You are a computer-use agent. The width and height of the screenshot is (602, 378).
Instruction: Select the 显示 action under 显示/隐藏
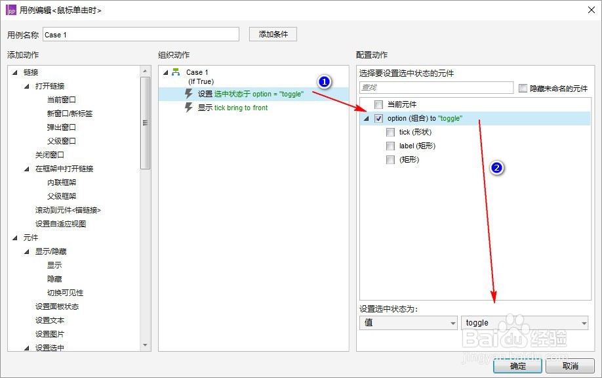pyautogui.click(x=54, y=265)
